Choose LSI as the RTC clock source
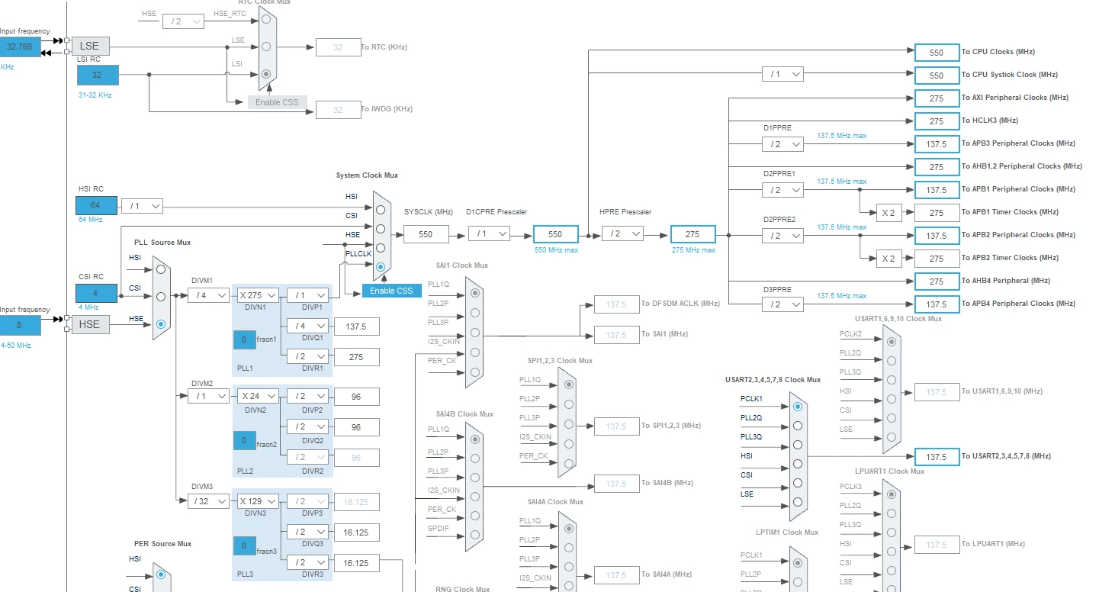This screenshot has height=592, width=1099. (266, 74)
